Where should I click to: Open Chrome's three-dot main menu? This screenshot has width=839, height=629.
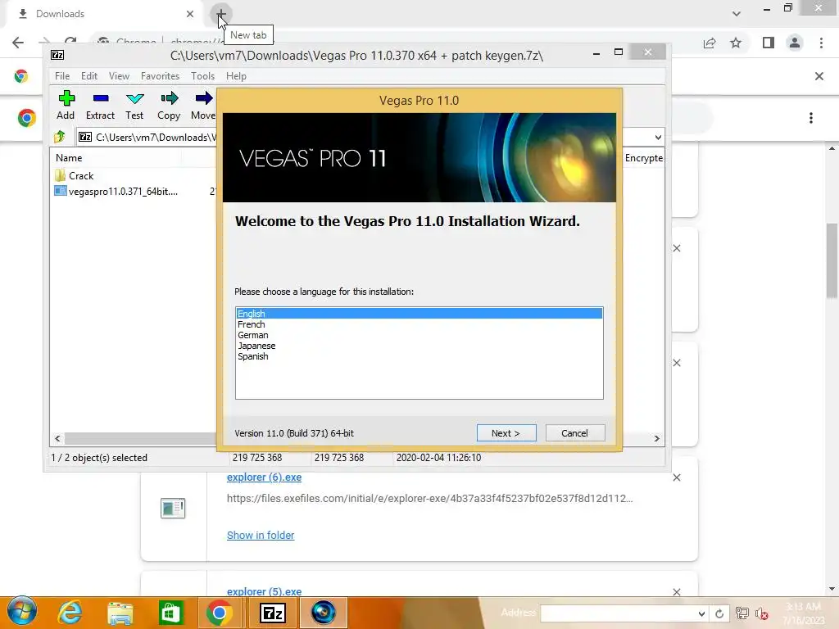(821, 43)
